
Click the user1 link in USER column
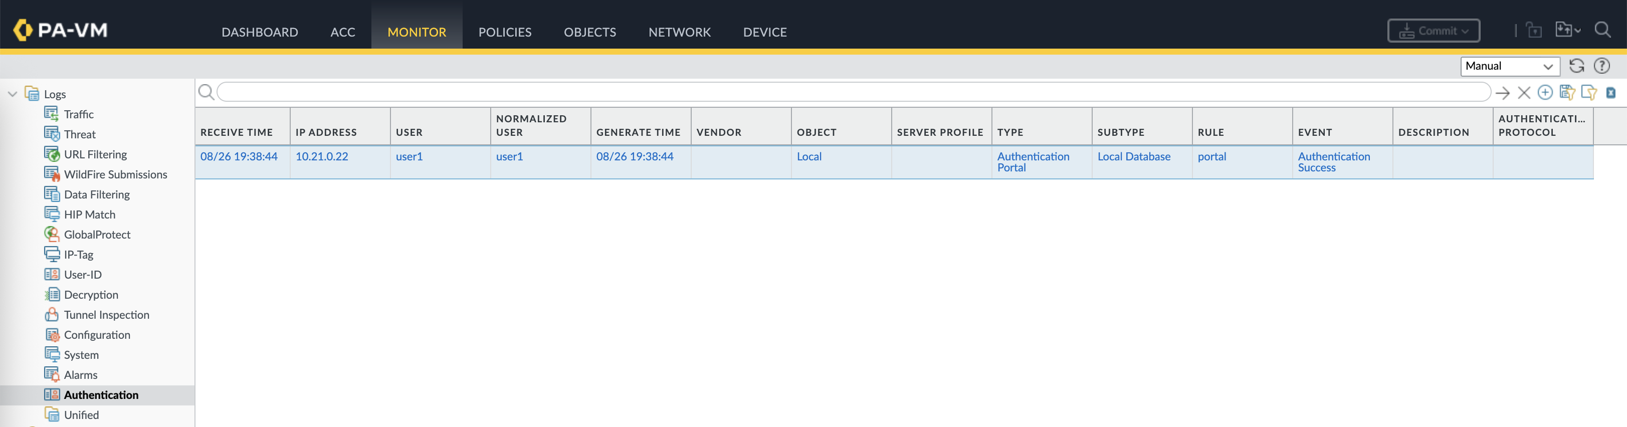coord(409,156)
